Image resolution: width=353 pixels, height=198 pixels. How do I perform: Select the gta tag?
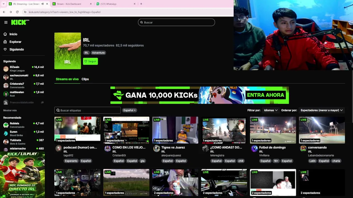pos(142,161)
